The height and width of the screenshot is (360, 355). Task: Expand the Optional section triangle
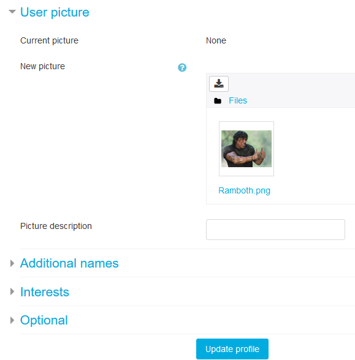(12, 320)
